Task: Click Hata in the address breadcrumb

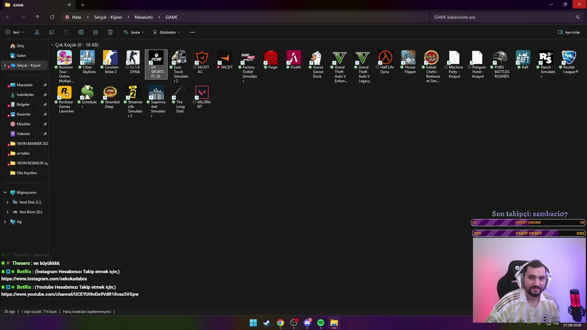Action: tap(76, 17)
